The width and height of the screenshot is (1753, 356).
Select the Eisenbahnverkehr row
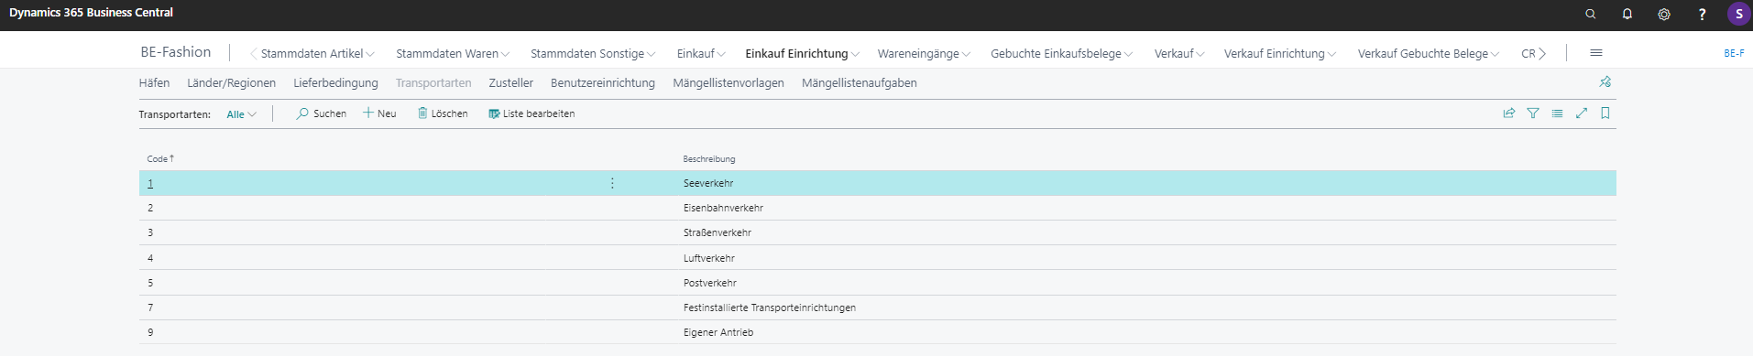tap(877, 208)
